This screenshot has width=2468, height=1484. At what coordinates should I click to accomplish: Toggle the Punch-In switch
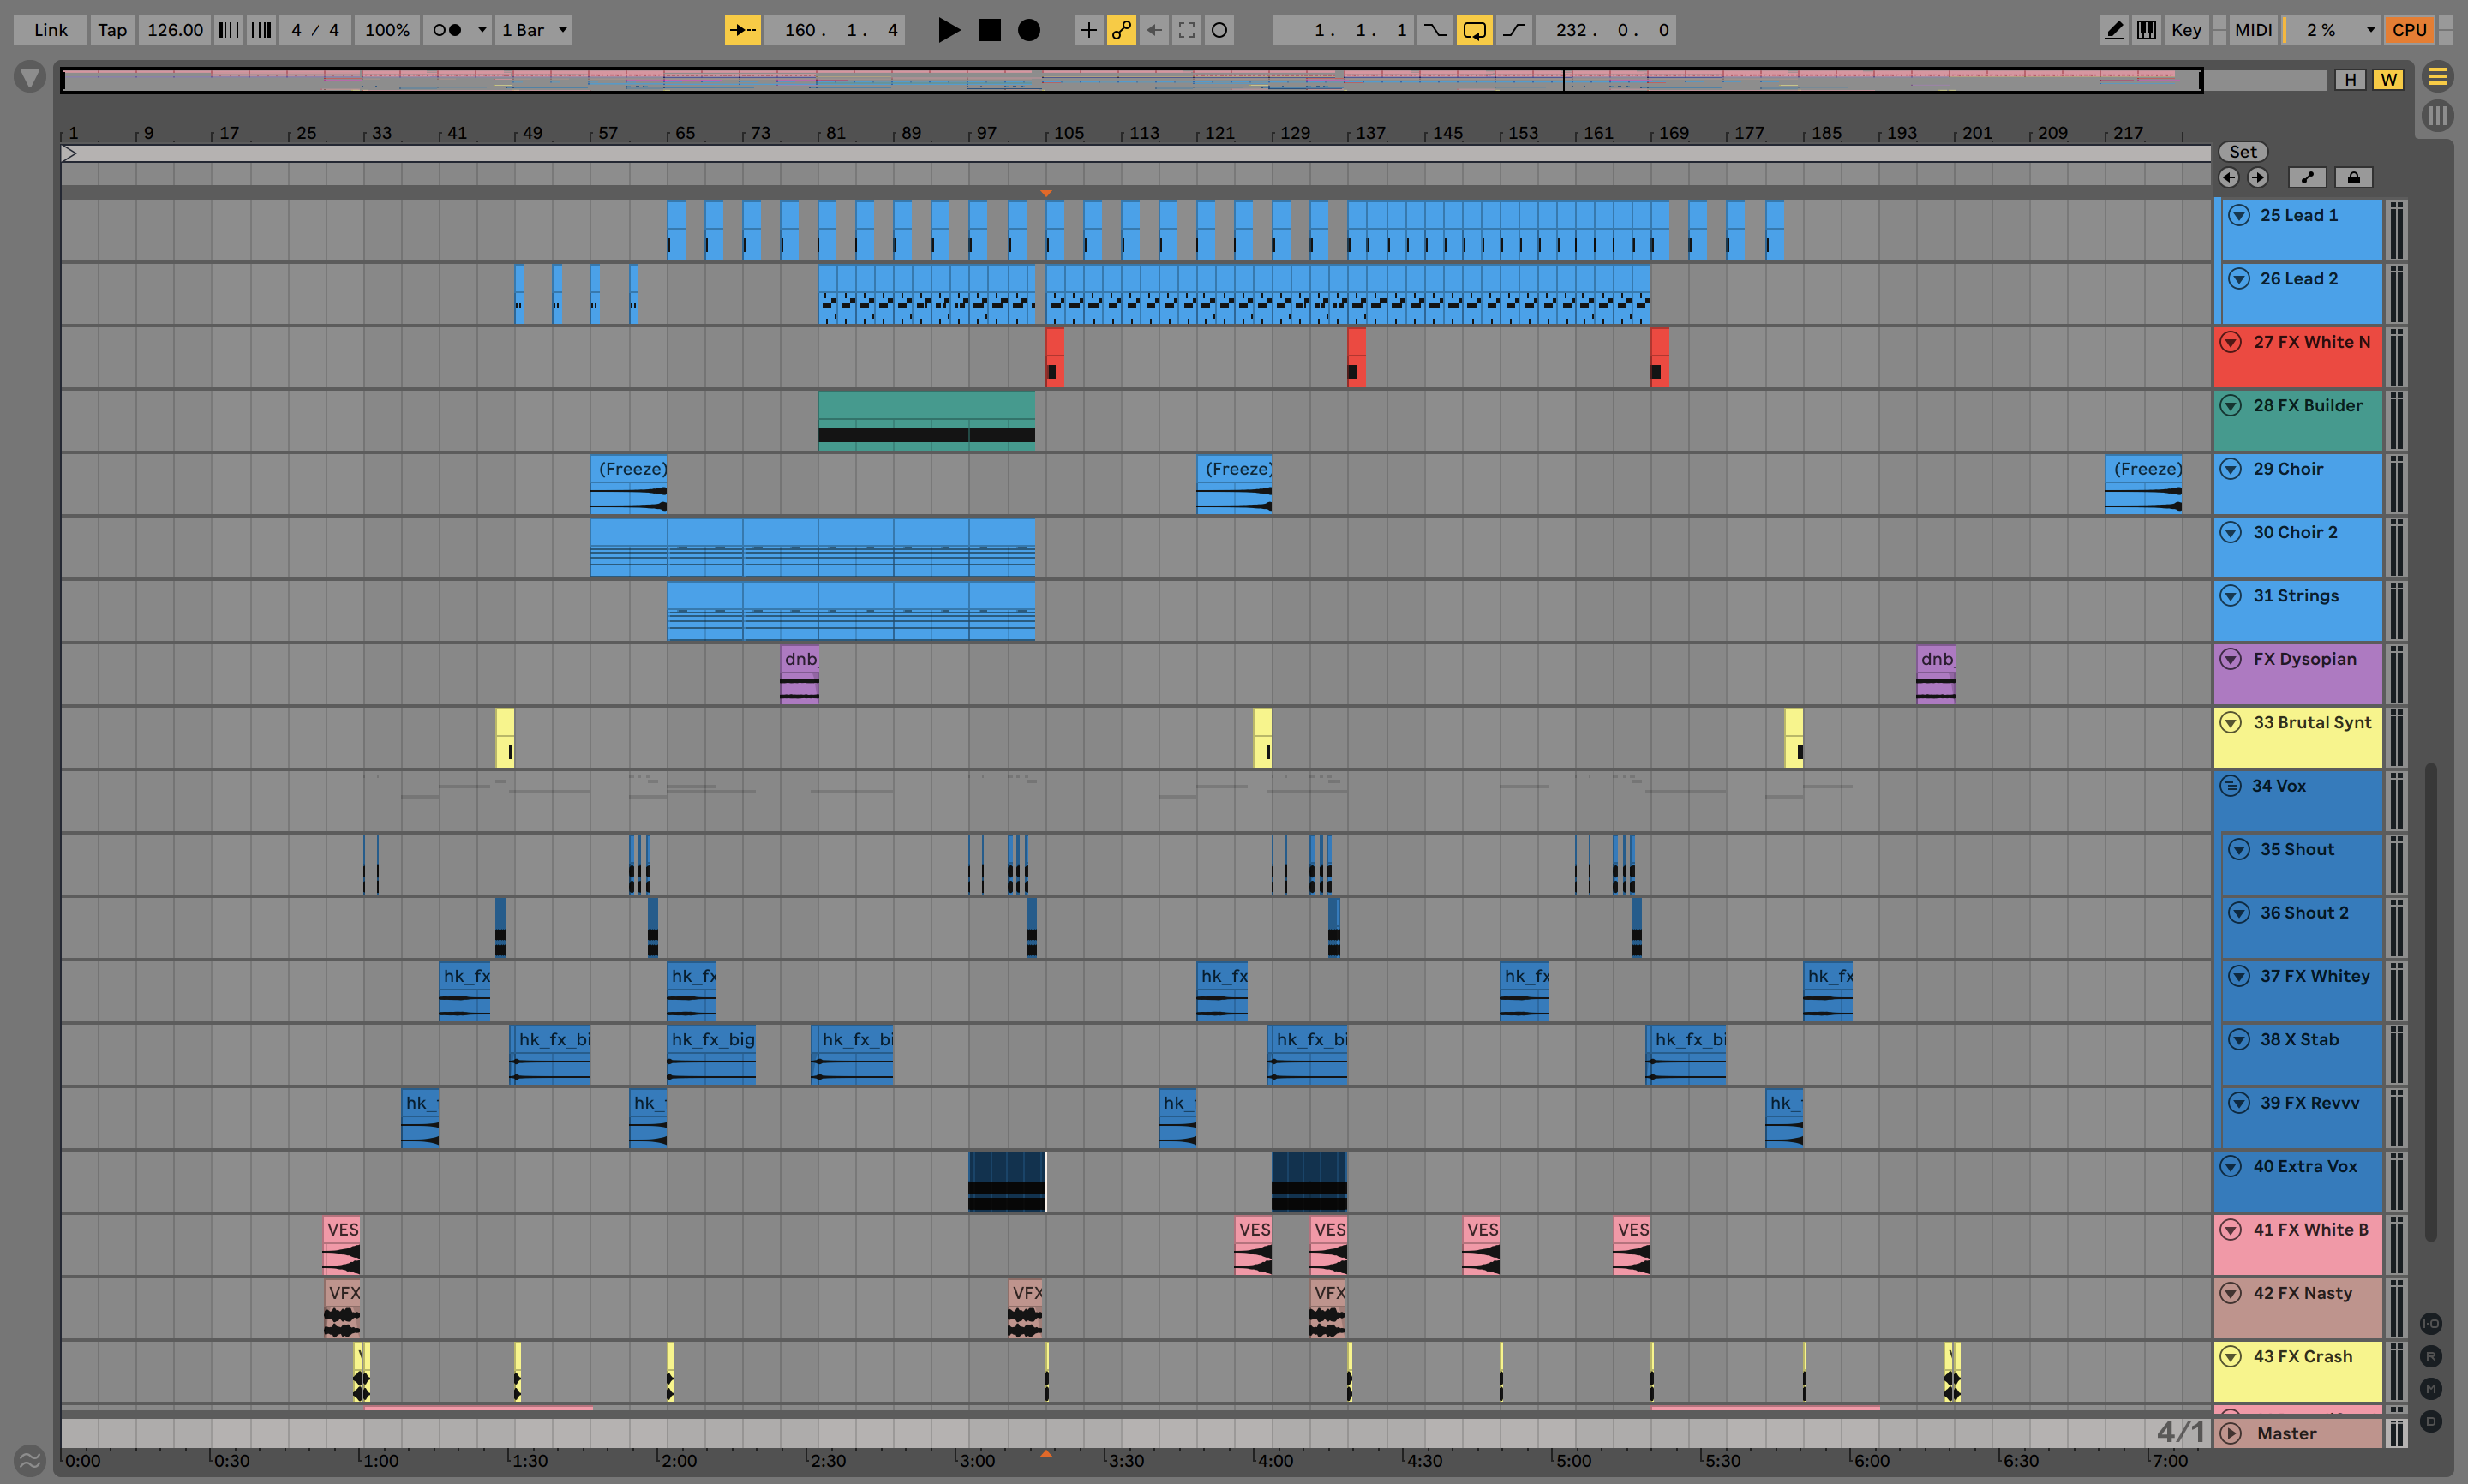pyautogui.click(x=1434, y=30)
